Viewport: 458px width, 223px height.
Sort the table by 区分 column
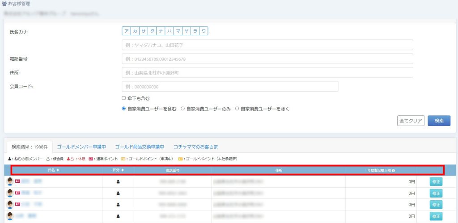coord(118,170)
